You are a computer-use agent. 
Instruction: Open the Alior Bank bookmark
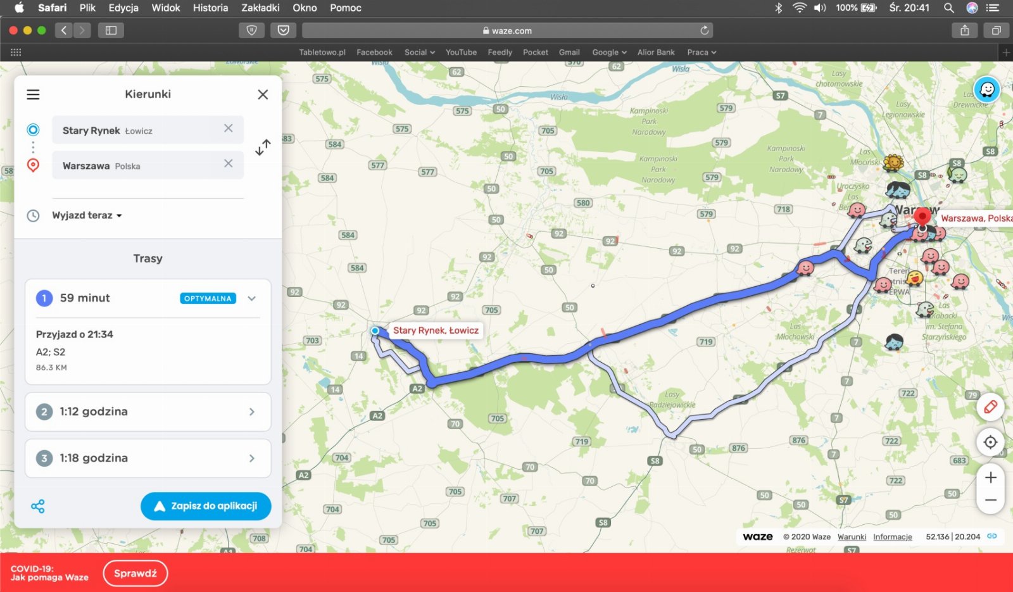656,52
